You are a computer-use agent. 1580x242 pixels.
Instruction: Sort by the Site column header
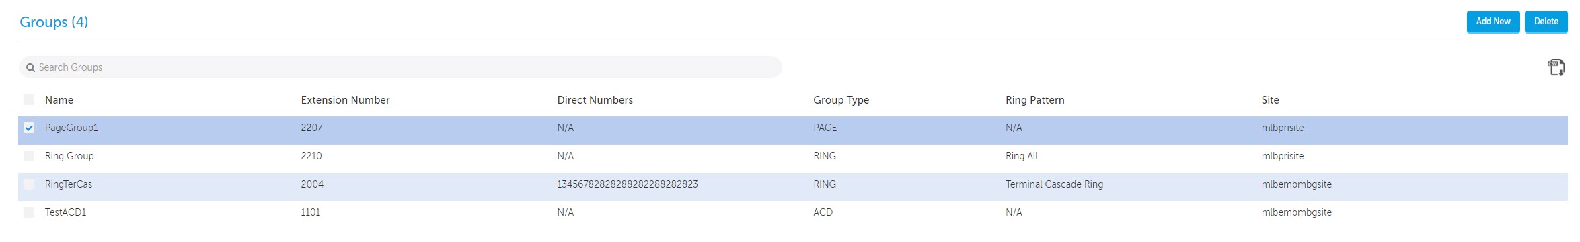1270,100
